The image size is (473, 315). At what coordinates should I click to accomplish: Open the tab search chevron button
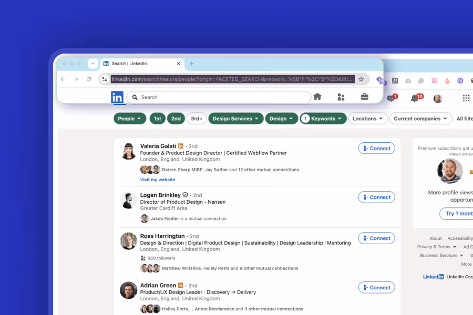[93, 64]
